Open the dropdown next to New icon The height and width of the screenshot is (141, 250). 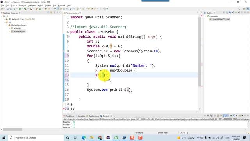[x=5, y=9]
